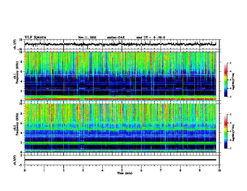Click time axis tick label "9"

pos(200,170)
